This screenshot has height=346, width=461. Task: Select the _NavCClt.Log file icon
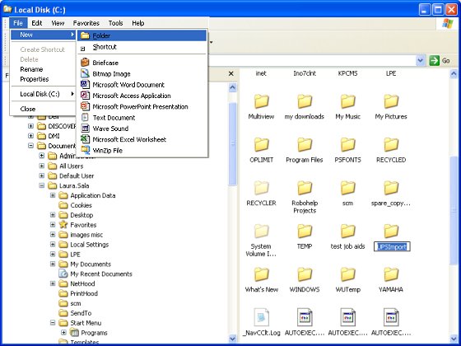point(262,318)
